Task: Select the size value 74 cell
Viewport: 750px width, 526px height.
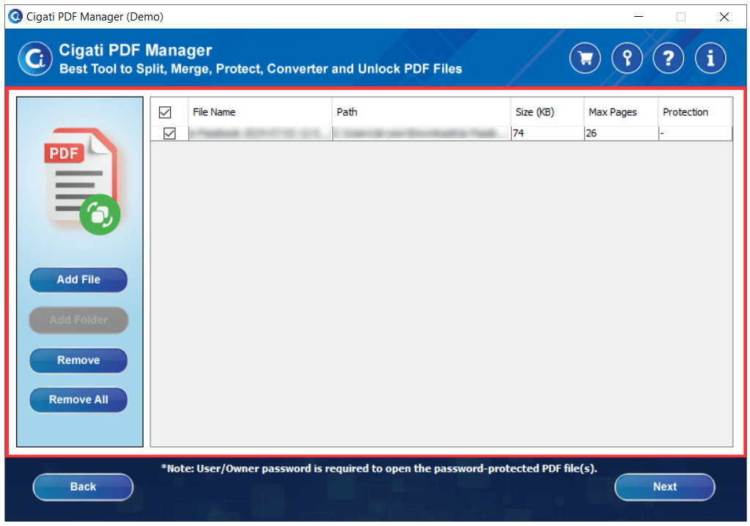Action: point(548,133)
